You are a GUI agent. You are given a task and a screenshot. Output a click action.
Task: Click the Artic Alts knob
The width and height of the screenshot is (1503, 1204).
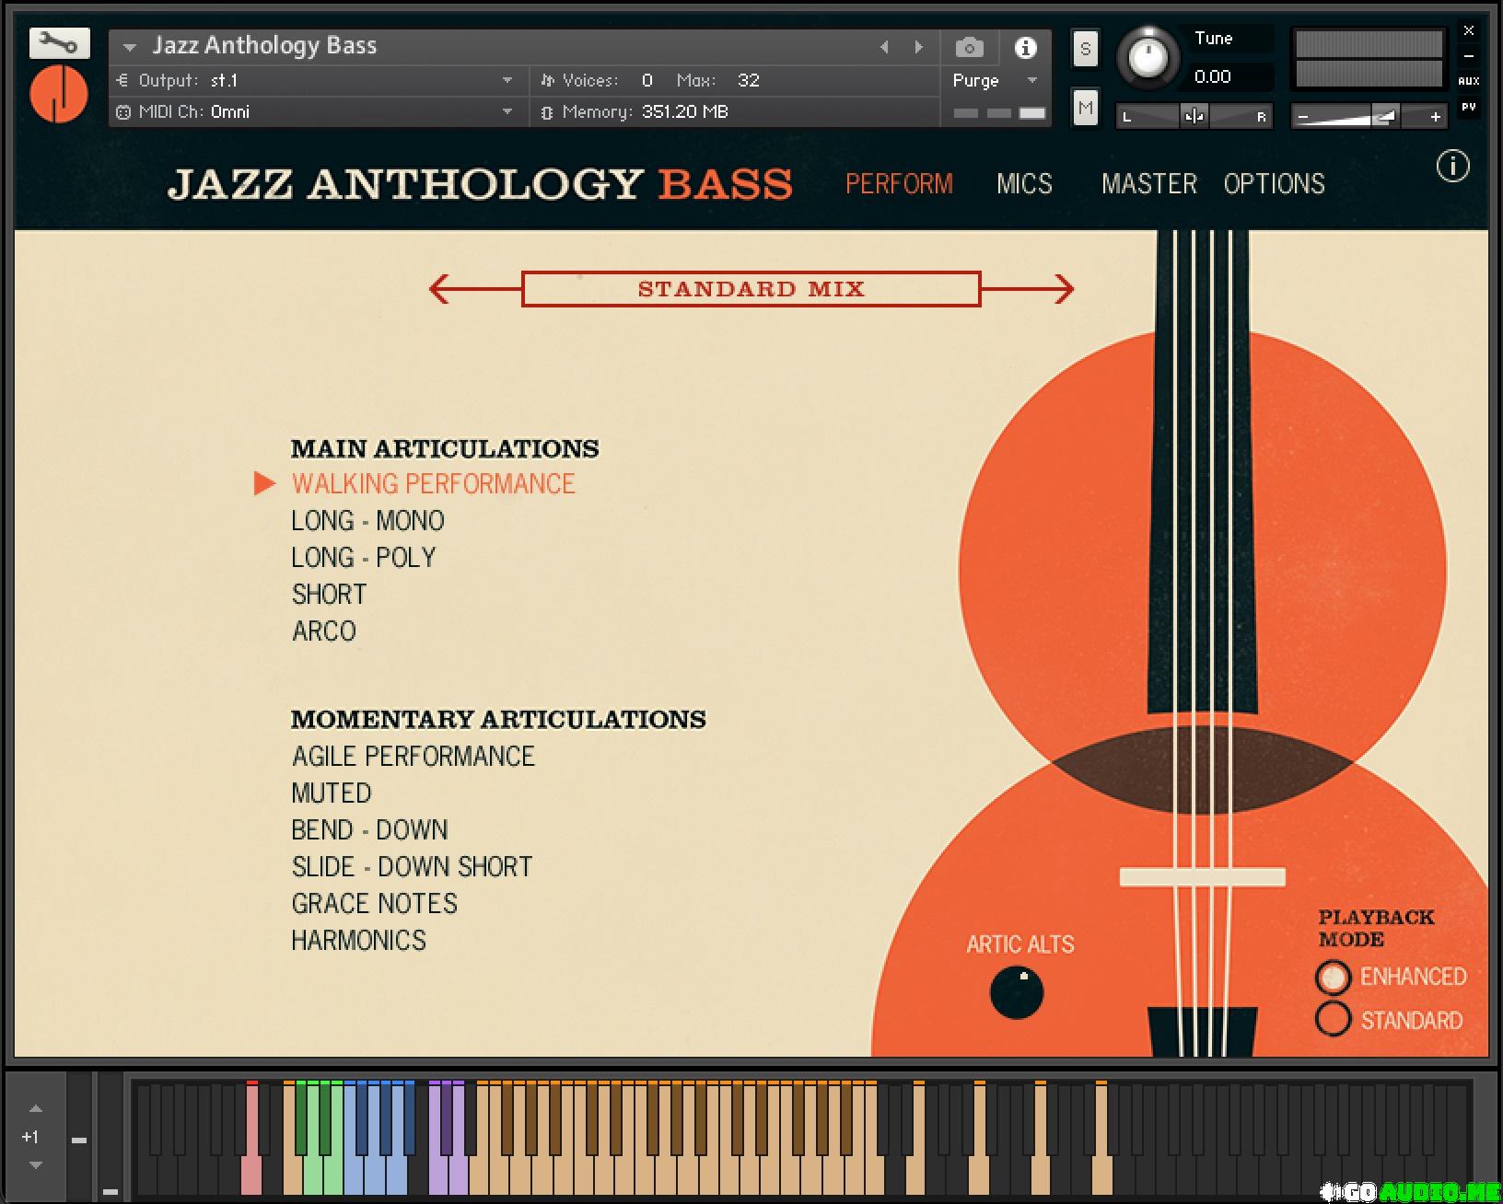[x=1016, y=992]
